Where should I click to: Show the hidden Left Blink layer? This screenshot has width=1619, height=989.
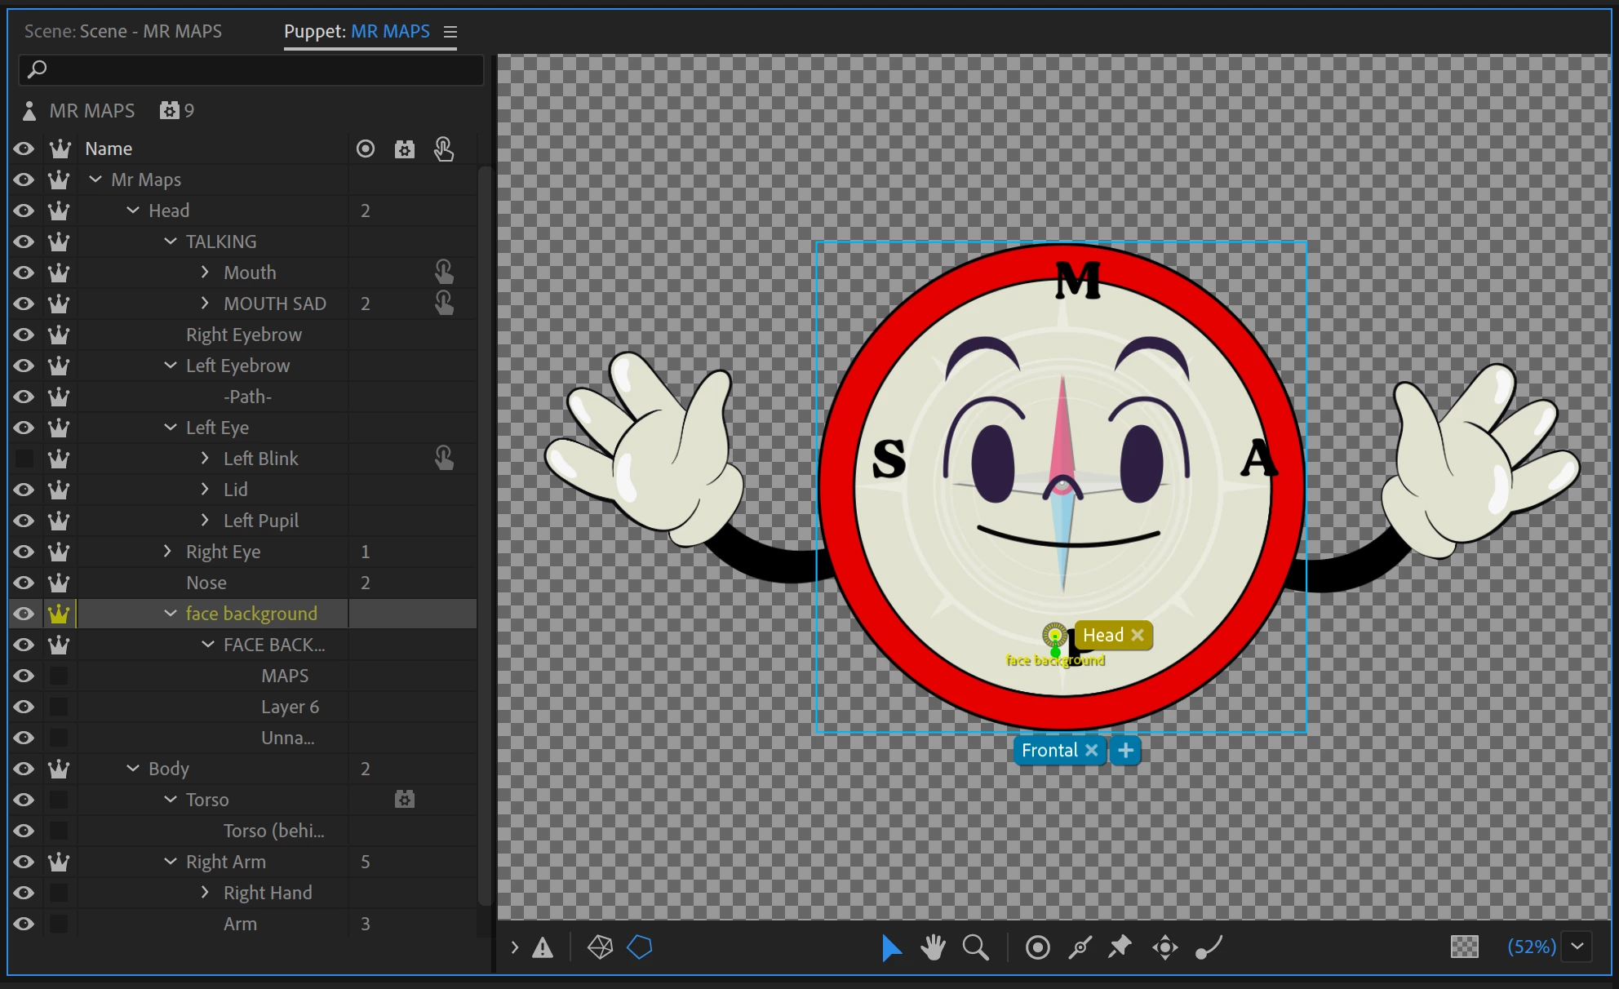[24, 459]
